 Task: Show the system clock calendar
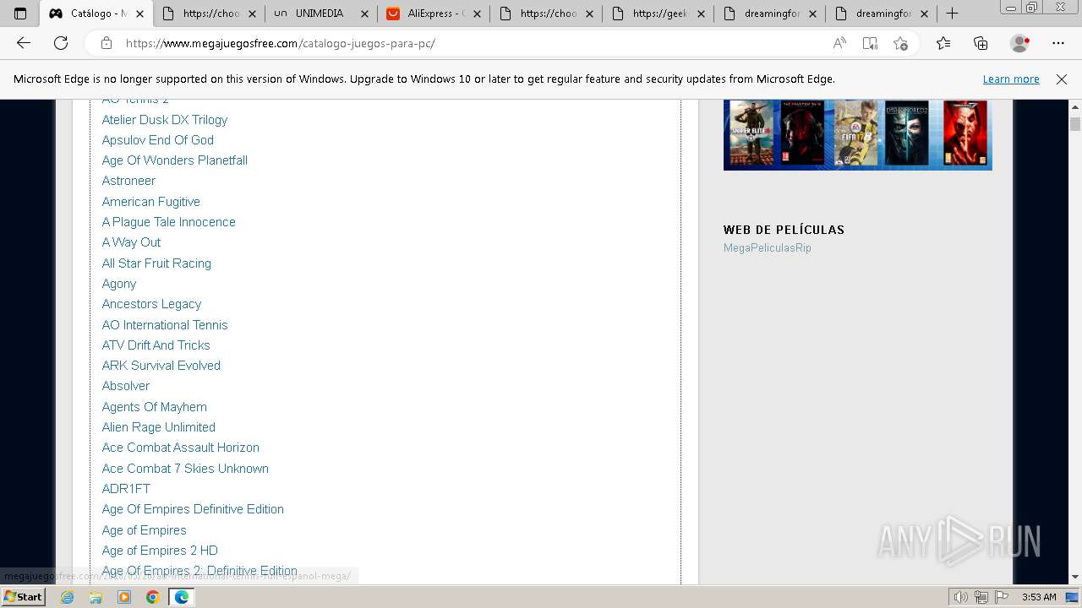[x=1039, y=597]
